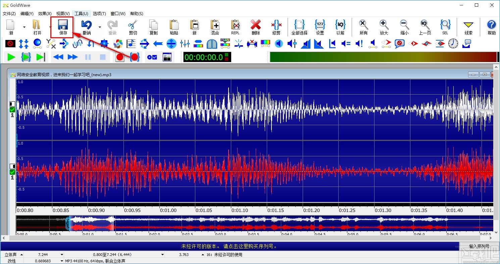
Task: Click the 帮助 (Help) question mark icon
Action: click(492, 24)
